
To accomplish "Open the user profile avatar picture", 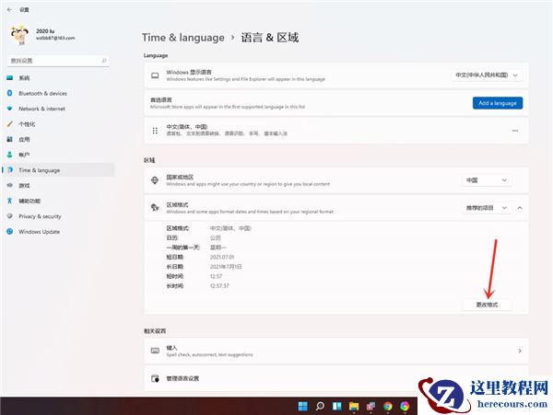I will tap(19, 35).
